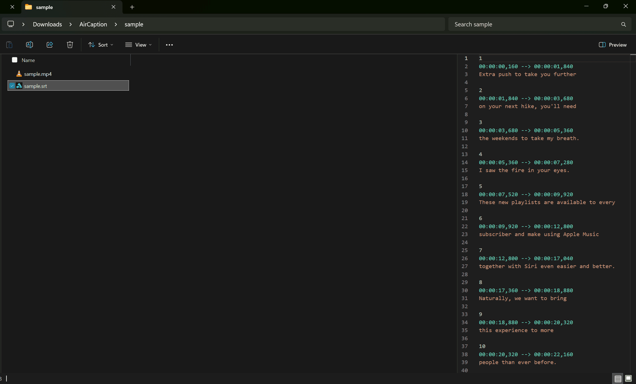This screenshot has height=384, width=636.
Task: Click preview line 'the weekends to take my breath.'
Action: click(529, 138)
